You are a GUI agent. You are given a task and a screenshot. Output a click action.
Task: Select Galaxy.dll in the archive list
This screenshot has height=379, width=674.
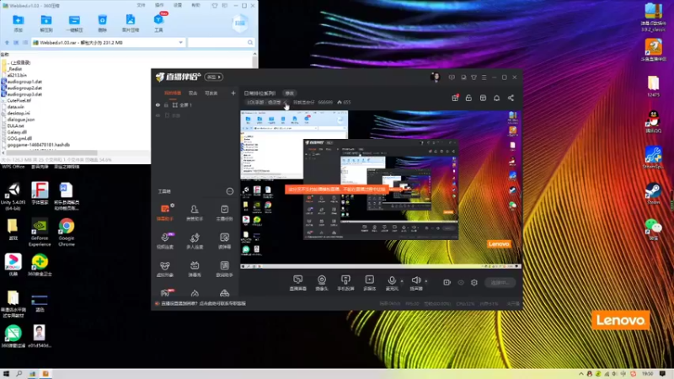click(15, 132)
